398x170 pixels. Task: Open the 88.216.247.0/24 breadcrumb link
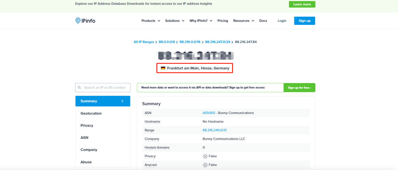[218, 42]
